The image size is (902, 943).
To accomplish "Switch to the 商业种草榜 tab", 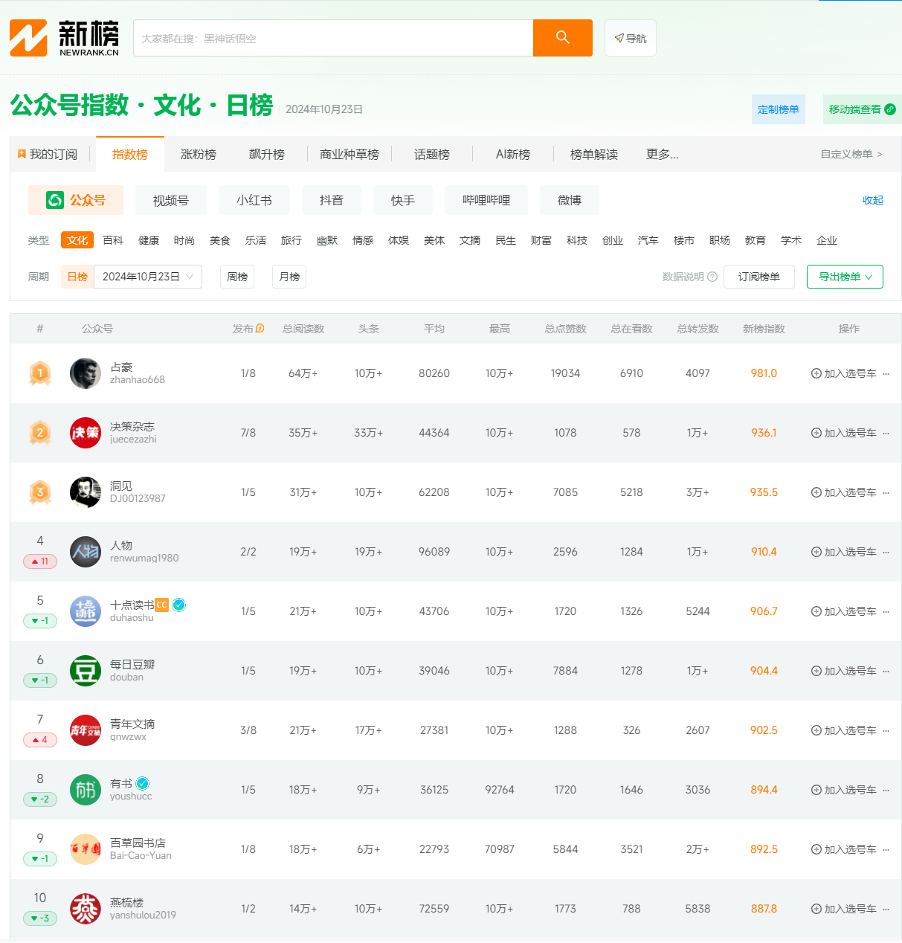I will pos(349,154).
